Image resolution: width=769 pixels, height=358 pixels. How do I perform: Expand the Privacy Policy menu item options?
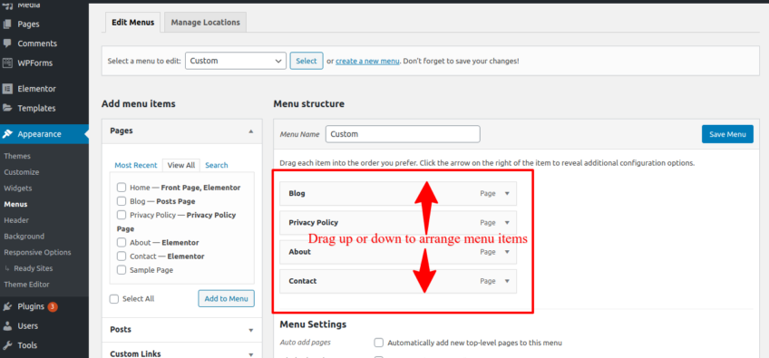click(x=507, y=223)
